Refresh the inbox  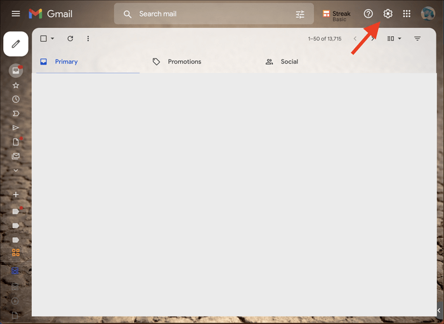point(70,39)
